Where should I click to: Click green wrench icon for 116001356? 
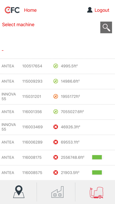click(56, 112)
